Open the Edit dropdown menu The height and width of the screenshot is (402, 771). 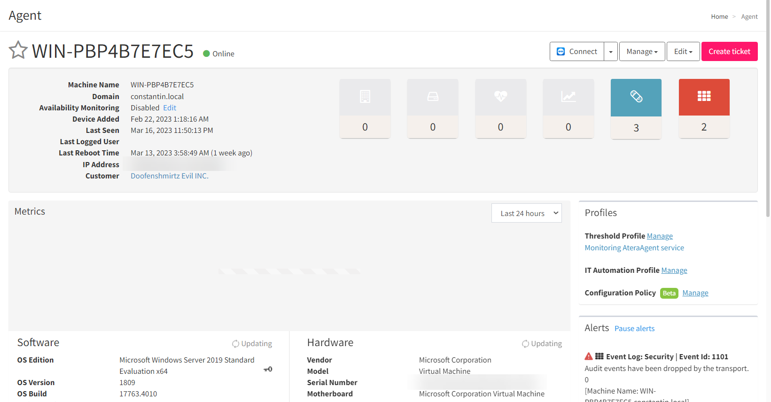pos(683,52)
